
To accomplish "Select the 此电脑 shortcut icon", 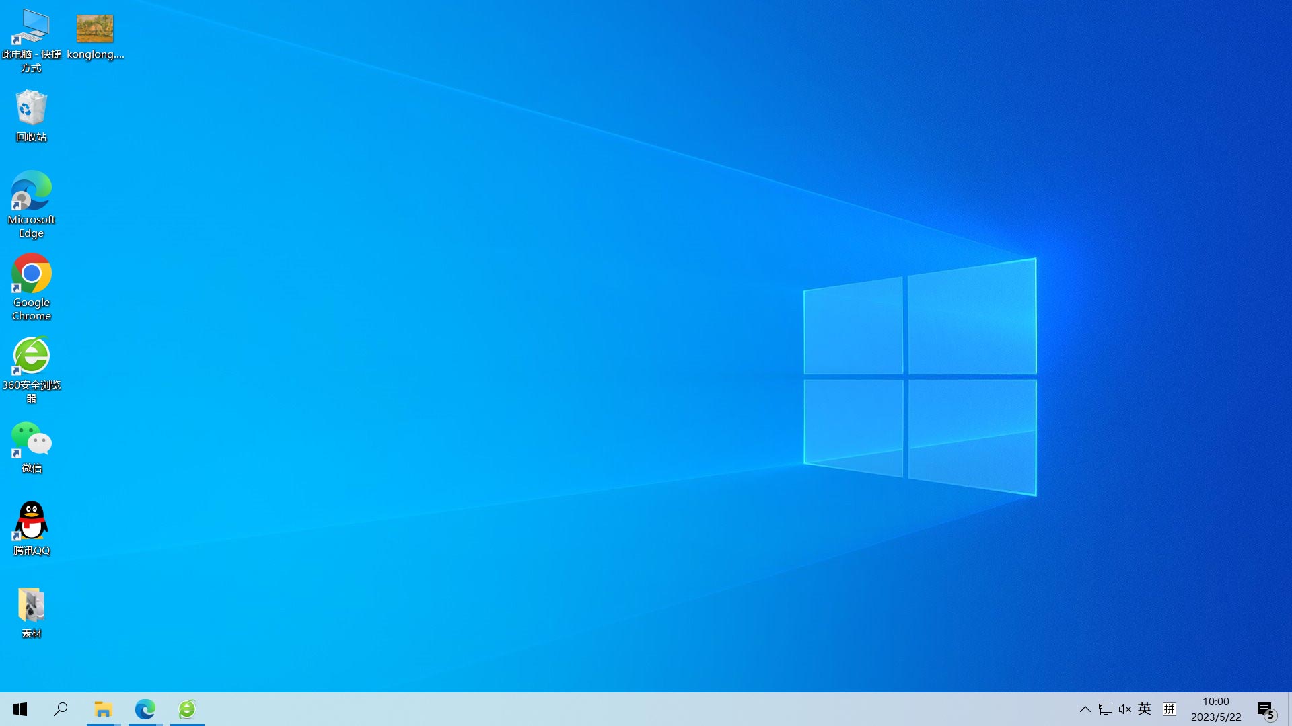I will click(x=31, y=28).
